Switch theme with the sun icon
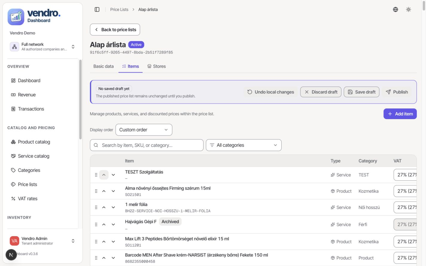 tap(408, 10)
